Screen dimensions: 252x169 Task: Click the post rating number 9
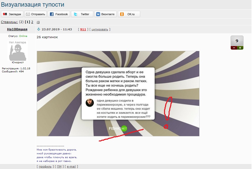tap(237, 41)
